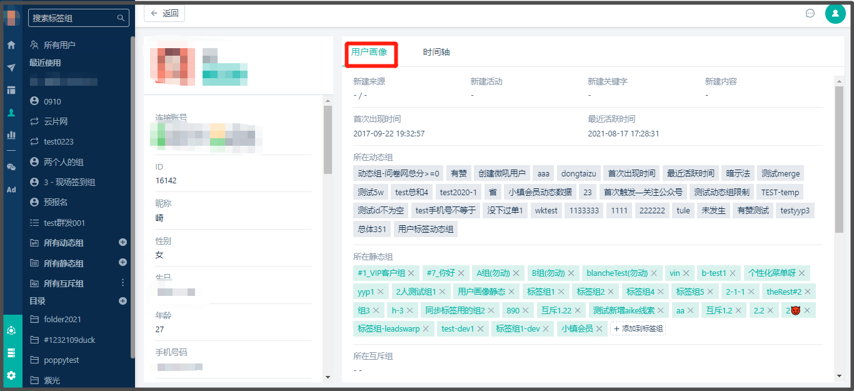Remove the #1_VIP客户组 tag via its X
Viewport: 854px width, 391px height.
pos(411,273)
